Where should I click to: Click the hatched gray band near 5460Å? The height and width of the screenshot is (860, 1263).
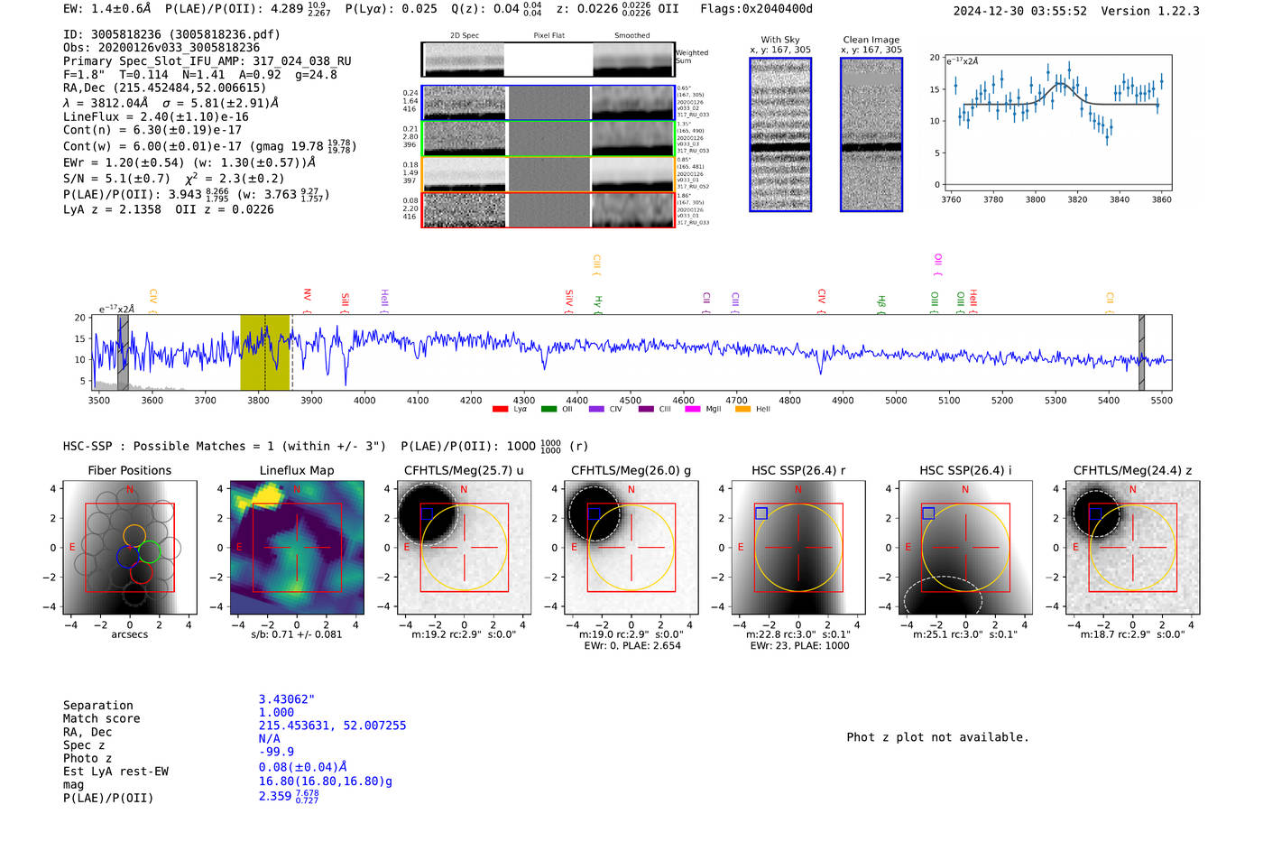(x=1141, y=352)
